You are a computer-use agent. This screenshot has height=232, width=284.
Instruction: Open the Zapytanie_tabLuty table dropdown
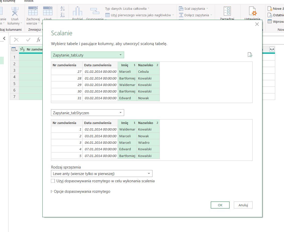point(87,55)
